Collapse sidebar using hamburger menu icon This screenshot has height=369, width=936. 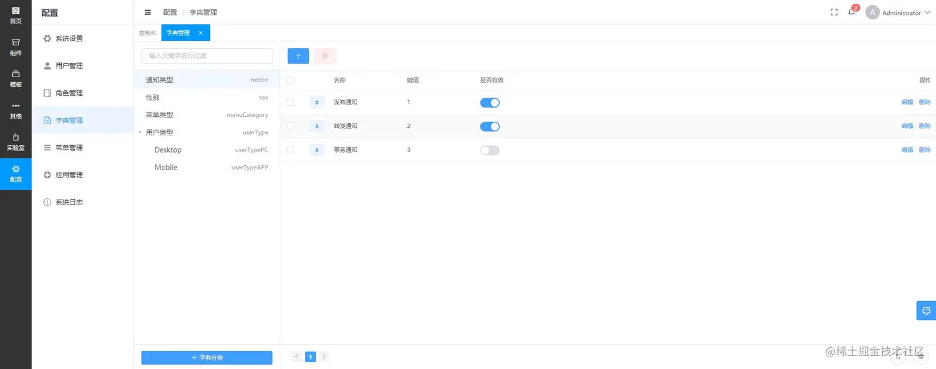(147, 12)
